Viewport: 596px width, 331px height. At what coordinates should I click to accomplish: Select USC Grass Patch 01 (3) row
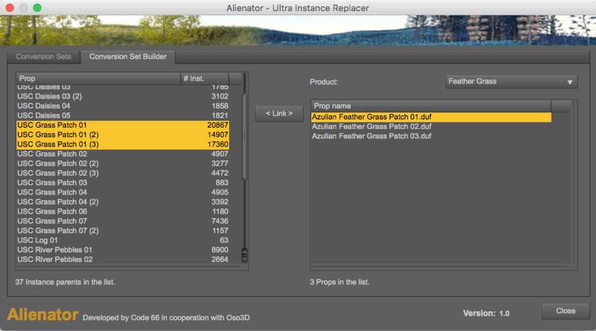(122, 144)
